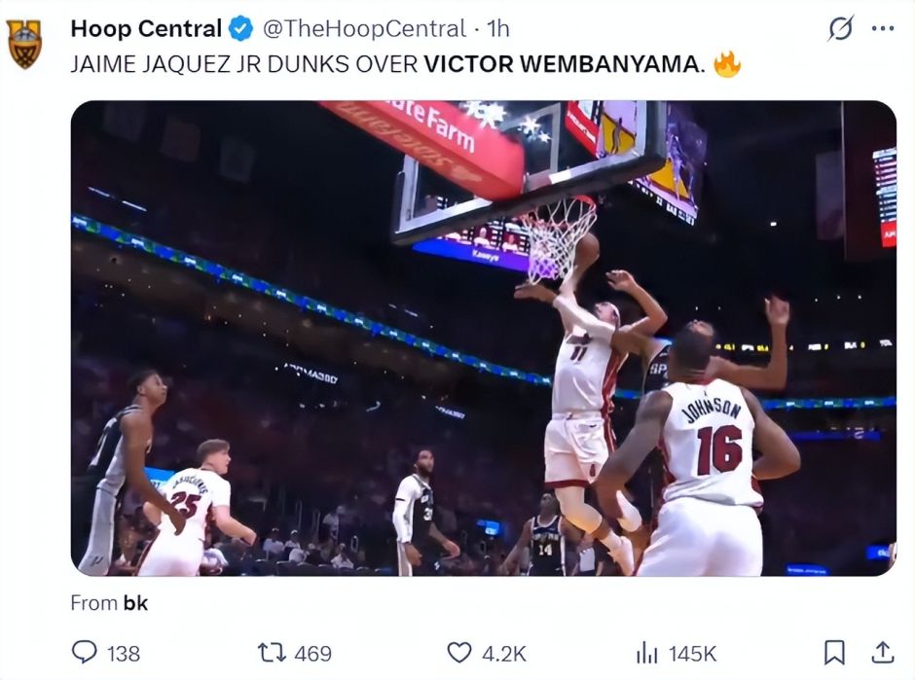The height and width of the screenshot is (680, 915).
Task: Play the dunk video thumbnail
Action: point(483,338)
